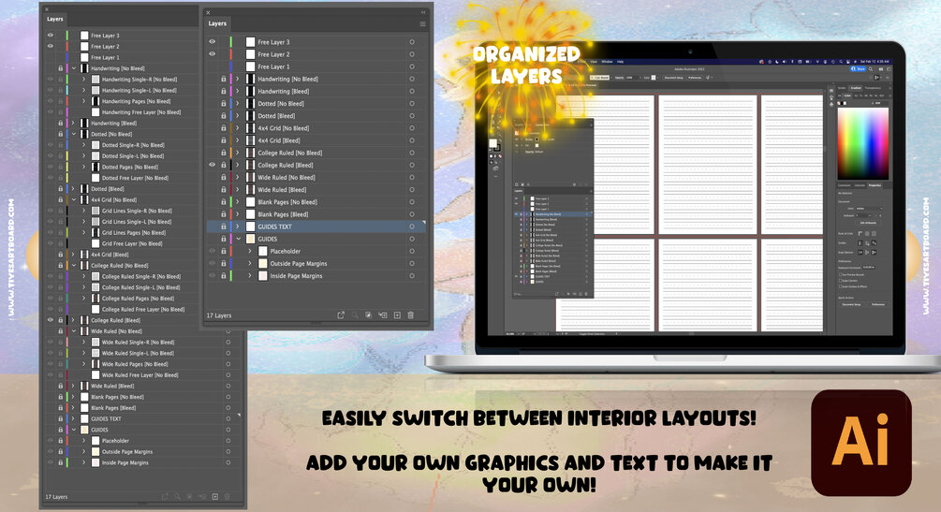Image resolution: width=941 pixels, height=512 pixels.
Task: Click lock on Outside Page Margins in front panel
Action: click(x=223, y=264)
